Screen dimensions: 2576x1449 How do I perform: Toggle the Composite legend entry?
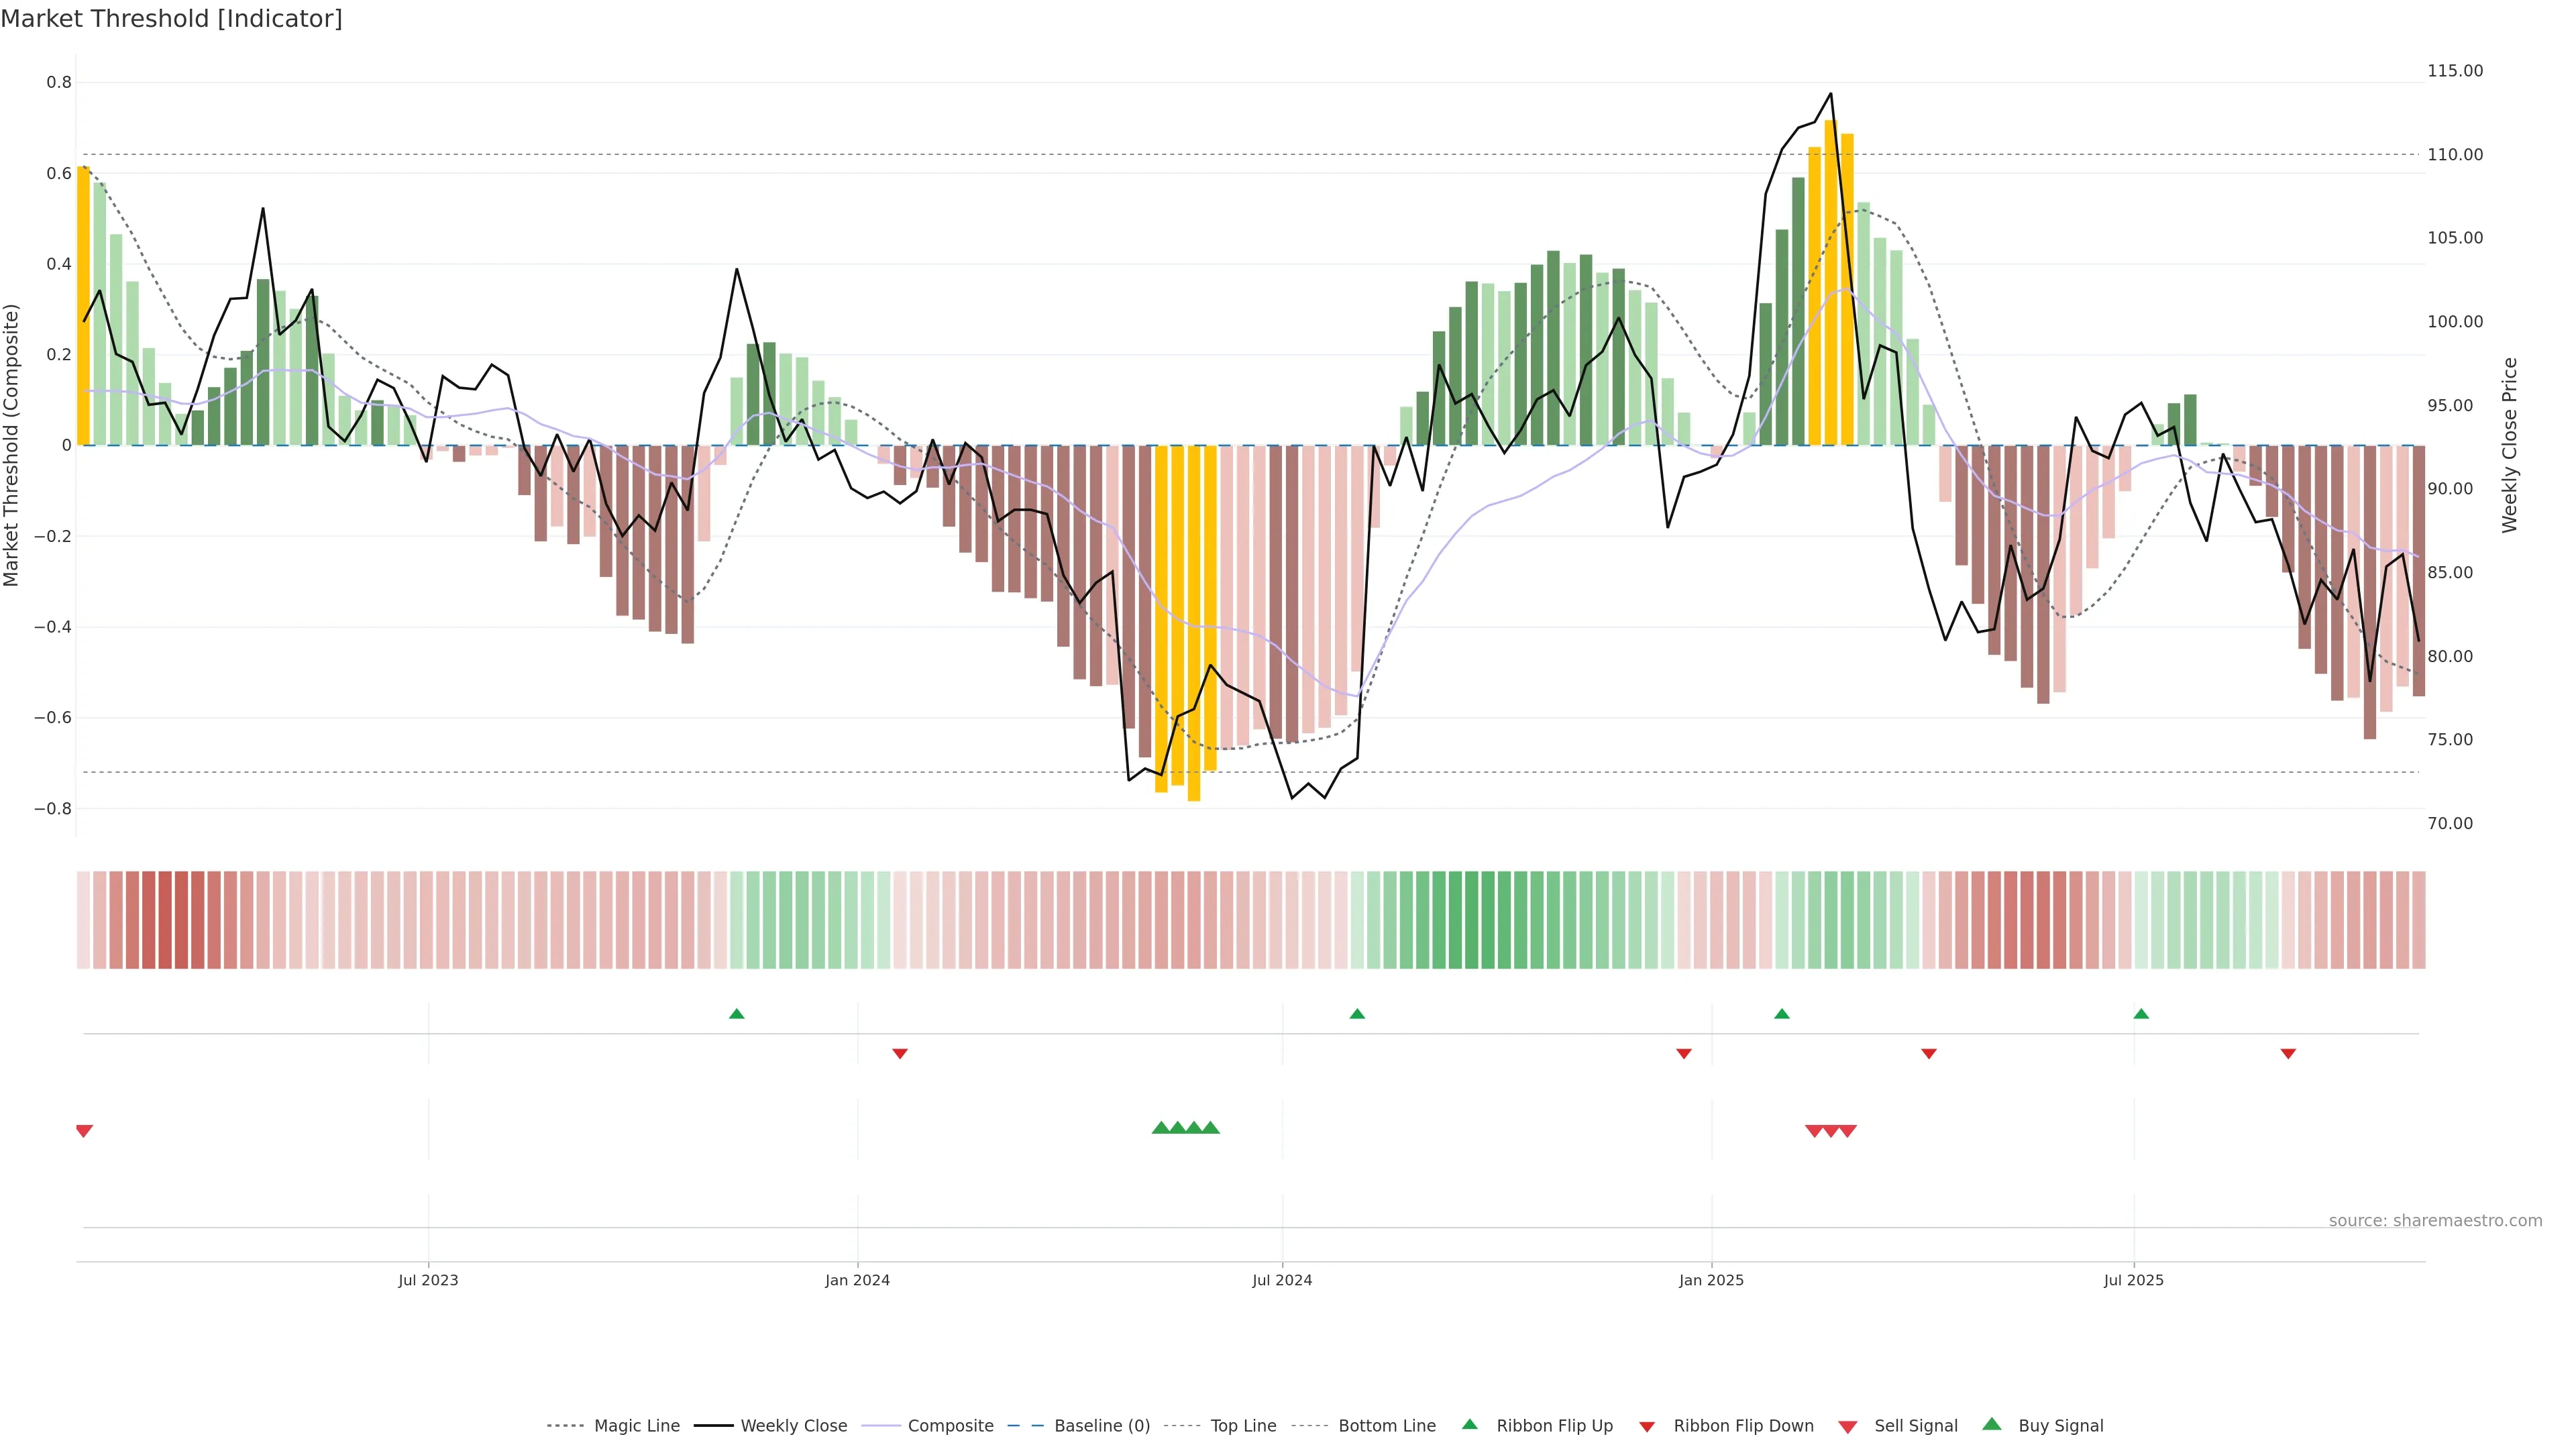(x=950, y=1426)
